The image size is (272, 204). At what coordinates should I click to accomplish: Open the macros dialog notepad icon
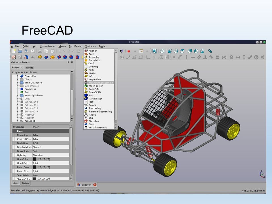point(141,51)
